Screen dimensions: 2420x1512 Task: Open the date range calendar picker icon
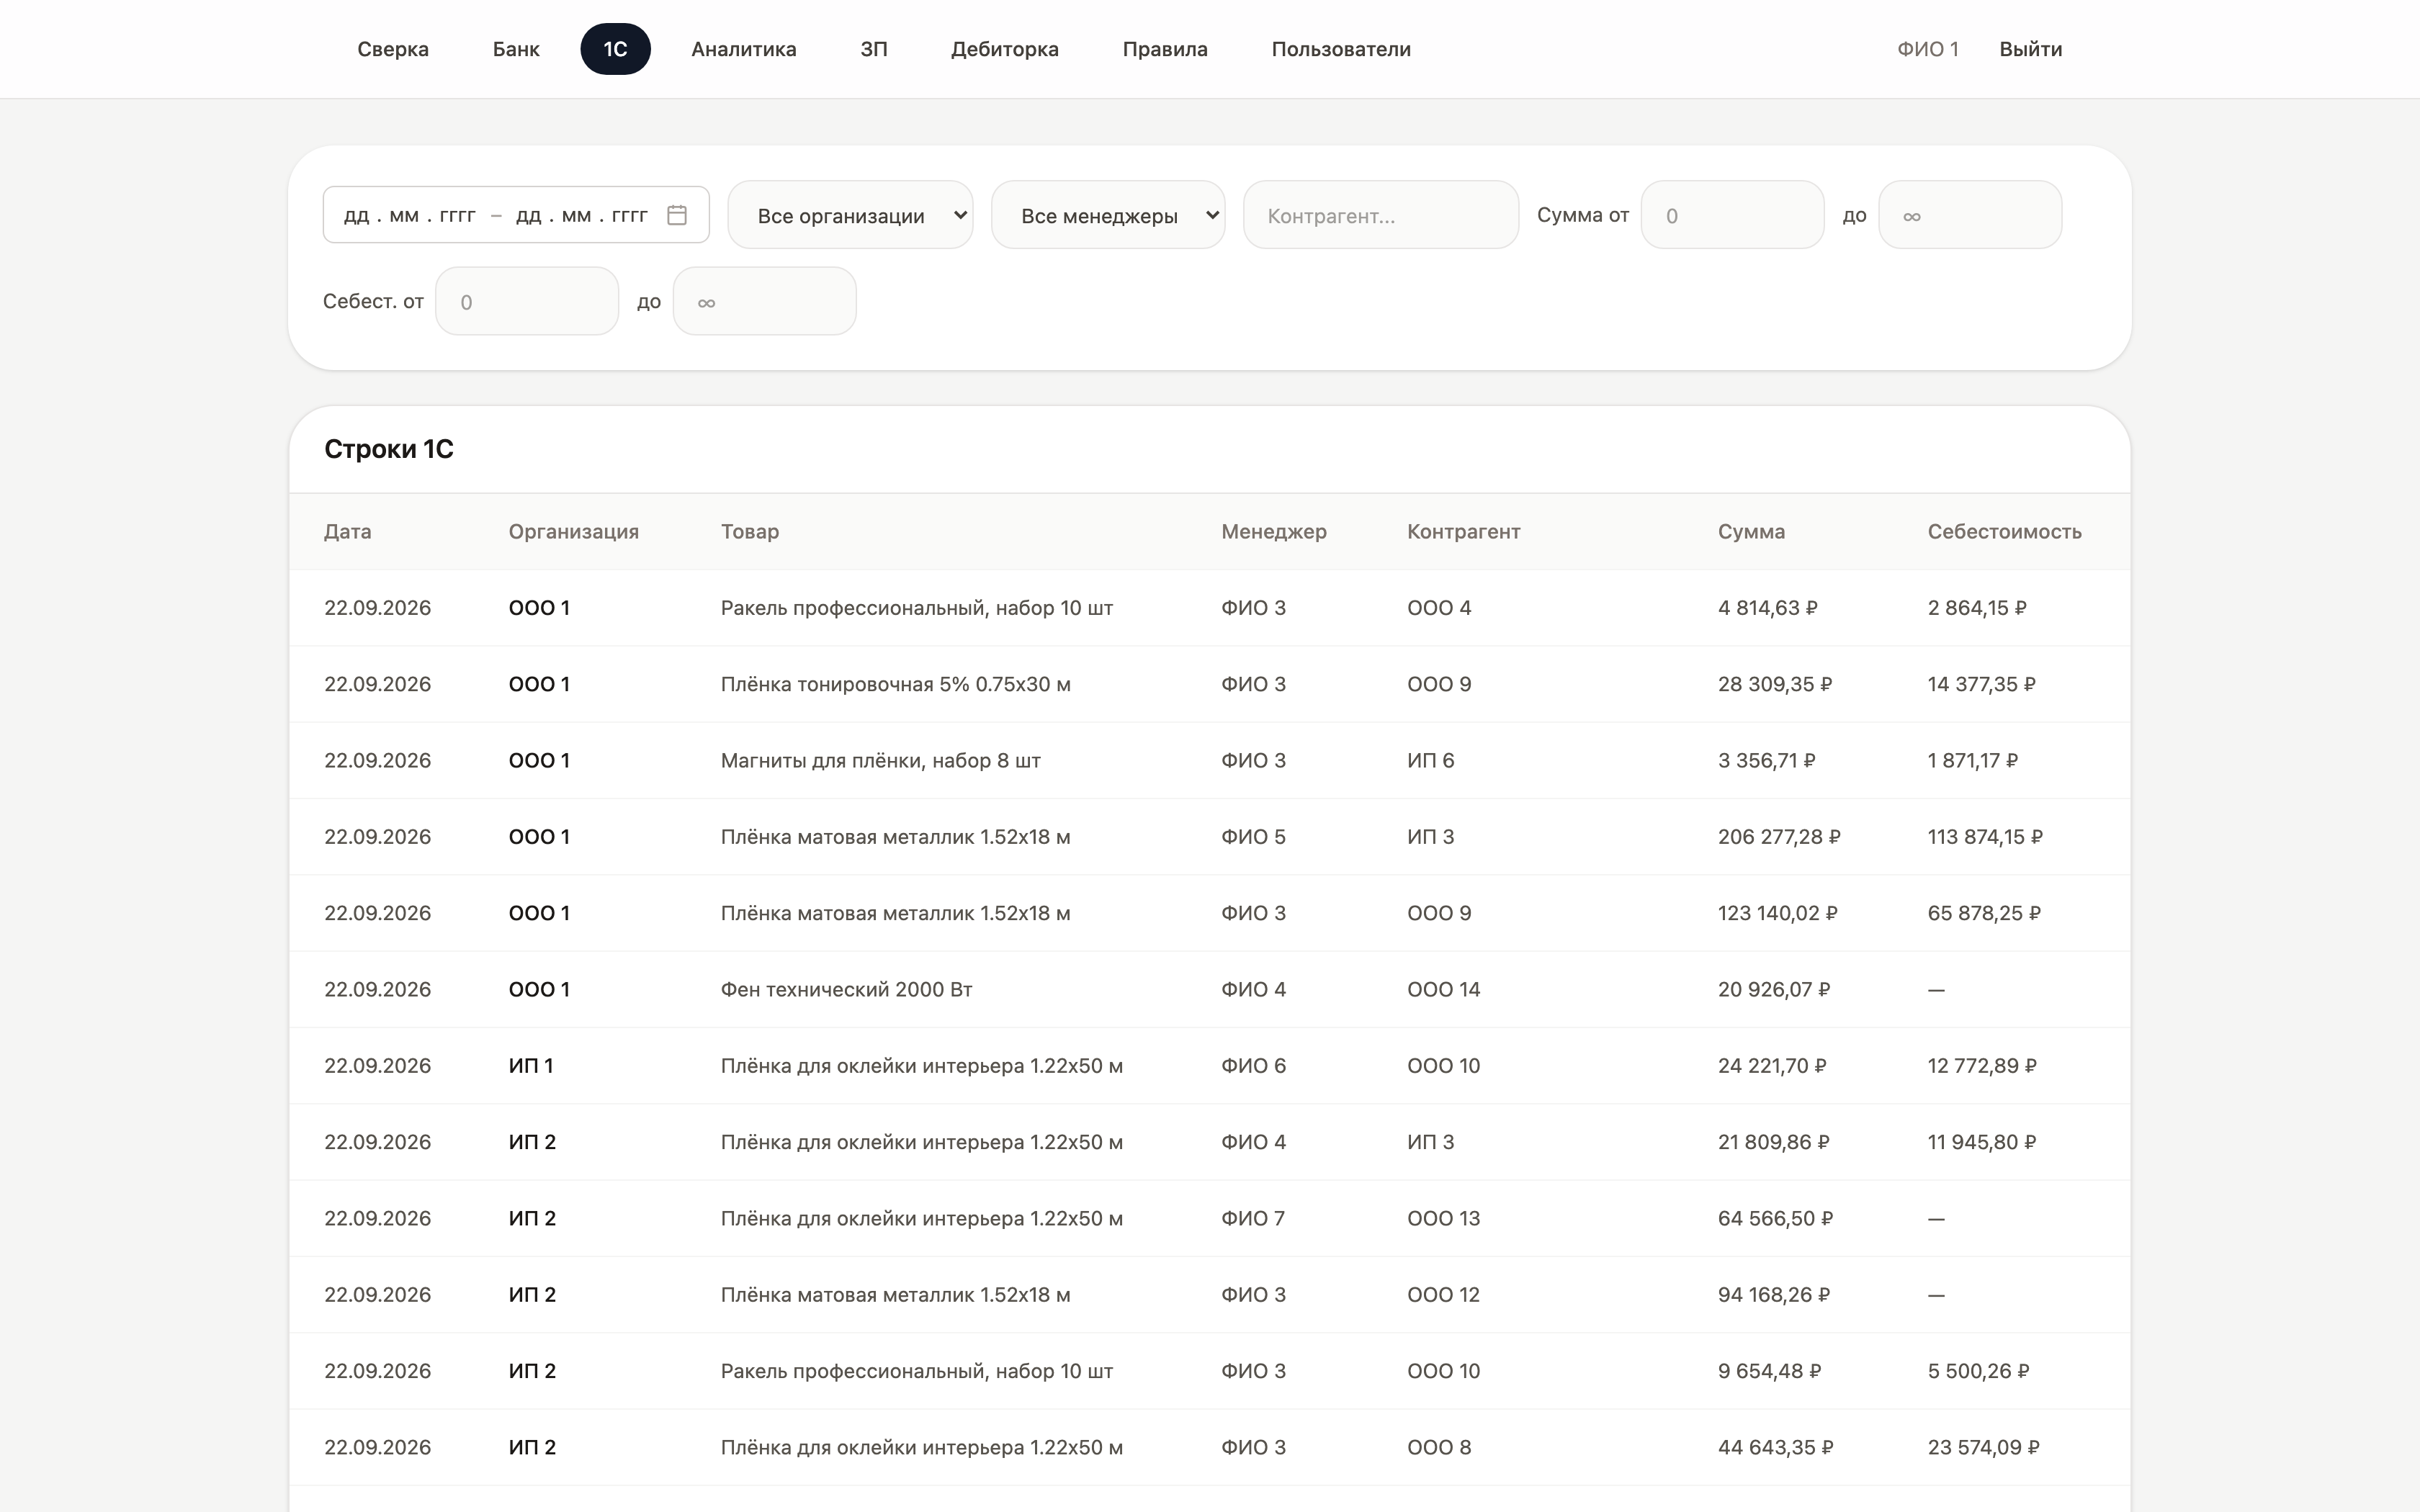click(x=677, y=215)
